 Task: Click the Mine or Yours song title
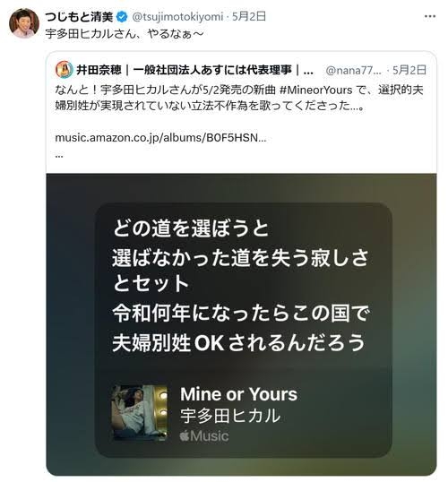238,394
